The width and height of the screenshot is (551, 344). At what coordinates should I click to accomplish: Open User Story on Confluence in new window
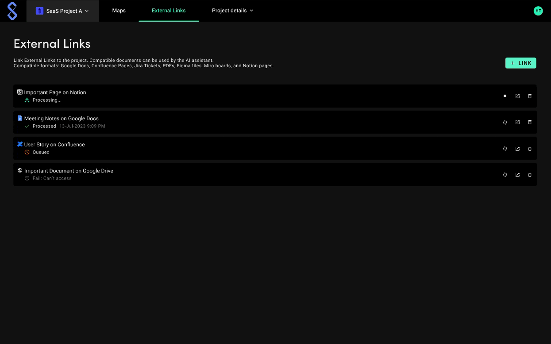tap(517, 149)
